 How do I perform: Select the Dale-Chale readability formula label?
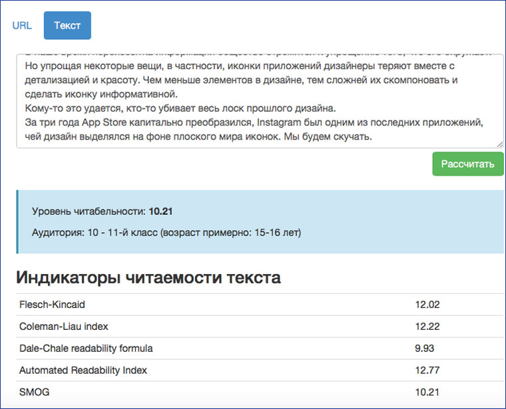click(x=86, y=348)
